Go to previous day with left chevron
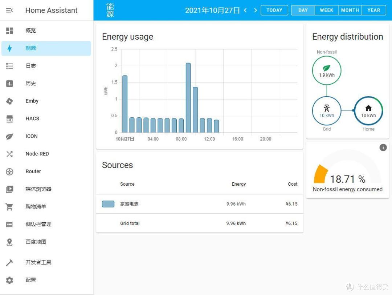 245,10
